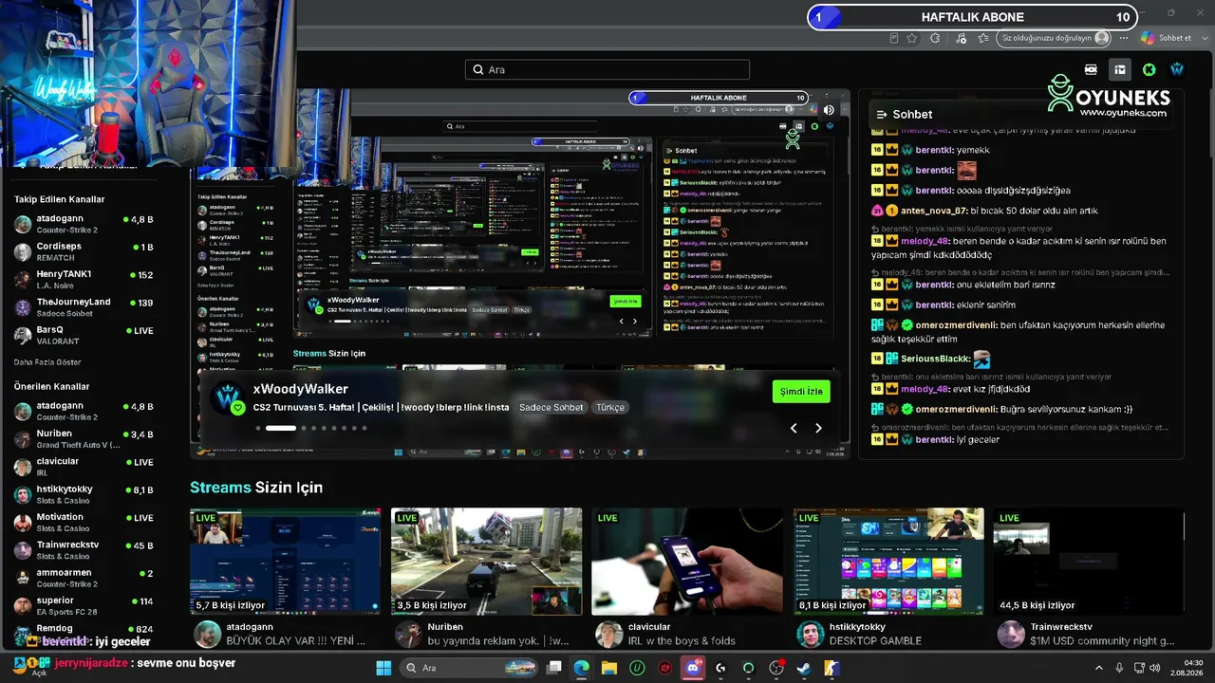Open xWoodyWalker channel name link
1215x683 pixels.
point(301,389)
